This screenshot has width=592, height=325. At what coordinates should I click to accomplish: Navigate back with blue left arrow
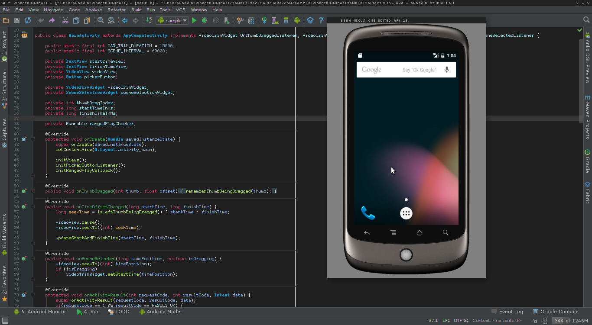coord(125,20)
